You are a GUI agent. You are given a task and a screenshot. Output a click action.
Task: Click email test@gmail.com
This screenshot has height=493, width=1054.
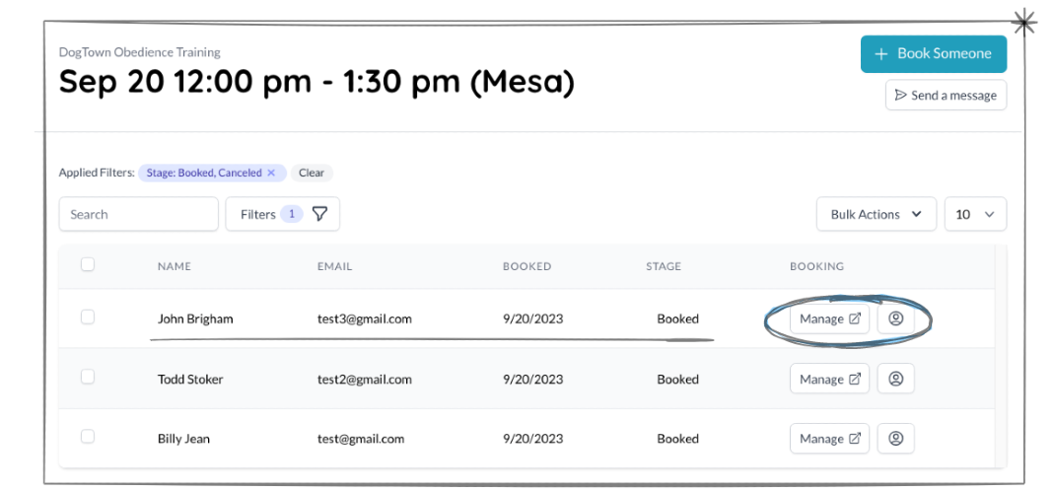[x=361, y=439]
